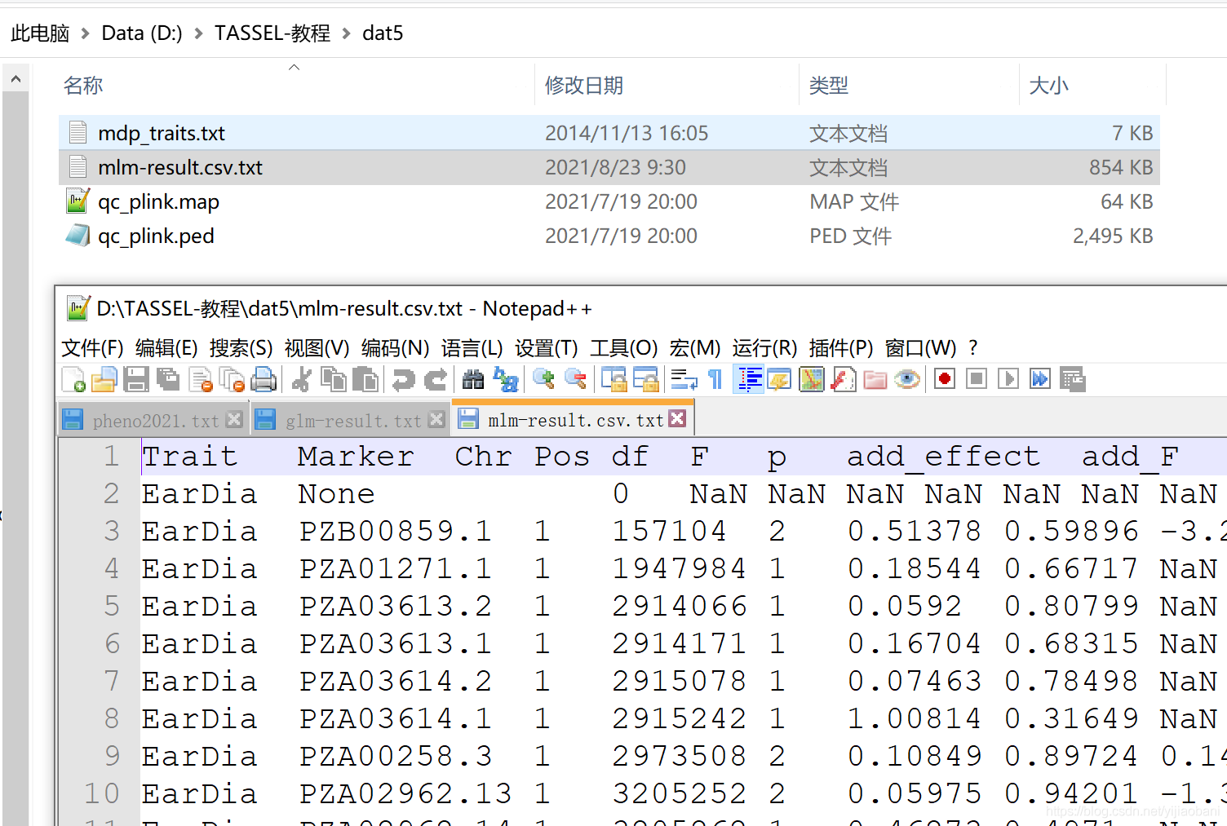Start macro recording with the red record icon
The height and width of the screenshot is (826, 1227).
944,378
